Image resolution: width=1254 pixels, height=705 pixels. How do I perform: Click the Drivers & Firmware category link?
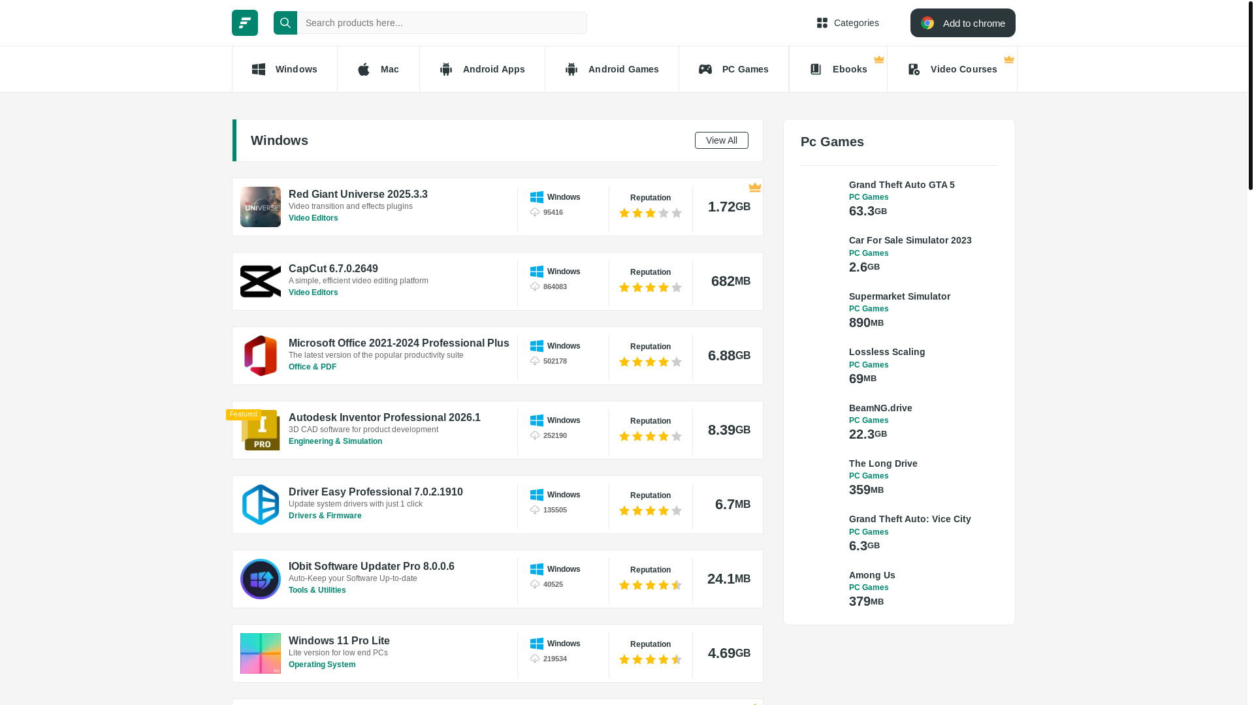coord(325,516)
